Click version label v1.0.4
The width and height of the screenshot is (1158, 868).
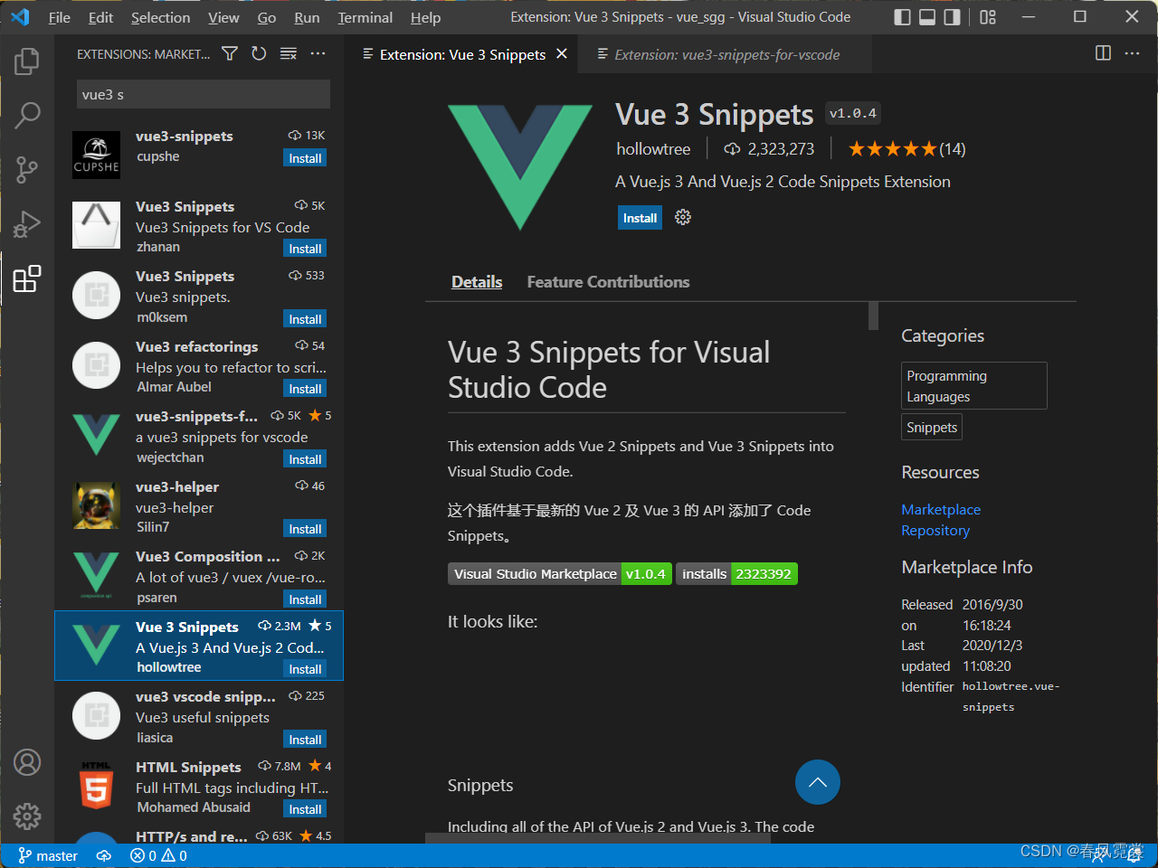853,113
